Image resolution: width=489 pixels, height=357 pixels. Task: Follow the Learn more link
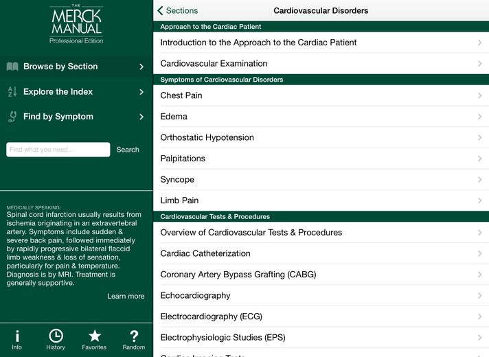(x=126, y=296)
